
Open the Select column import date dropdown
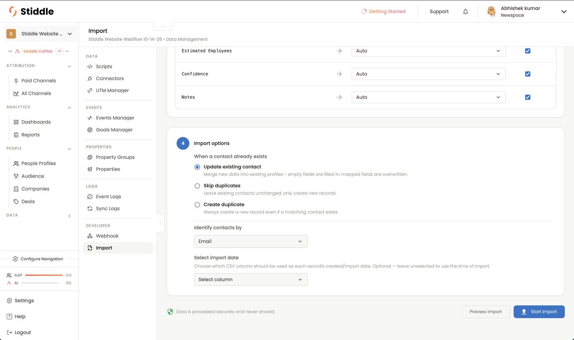pyautogui.click(x=251, y=279)
